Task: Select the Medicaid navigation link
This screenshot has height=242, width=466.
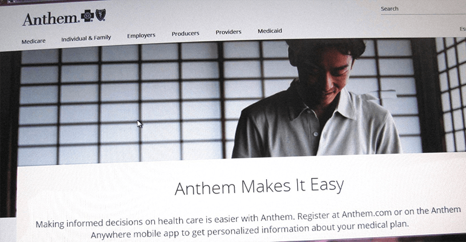Action: [270, 31]
